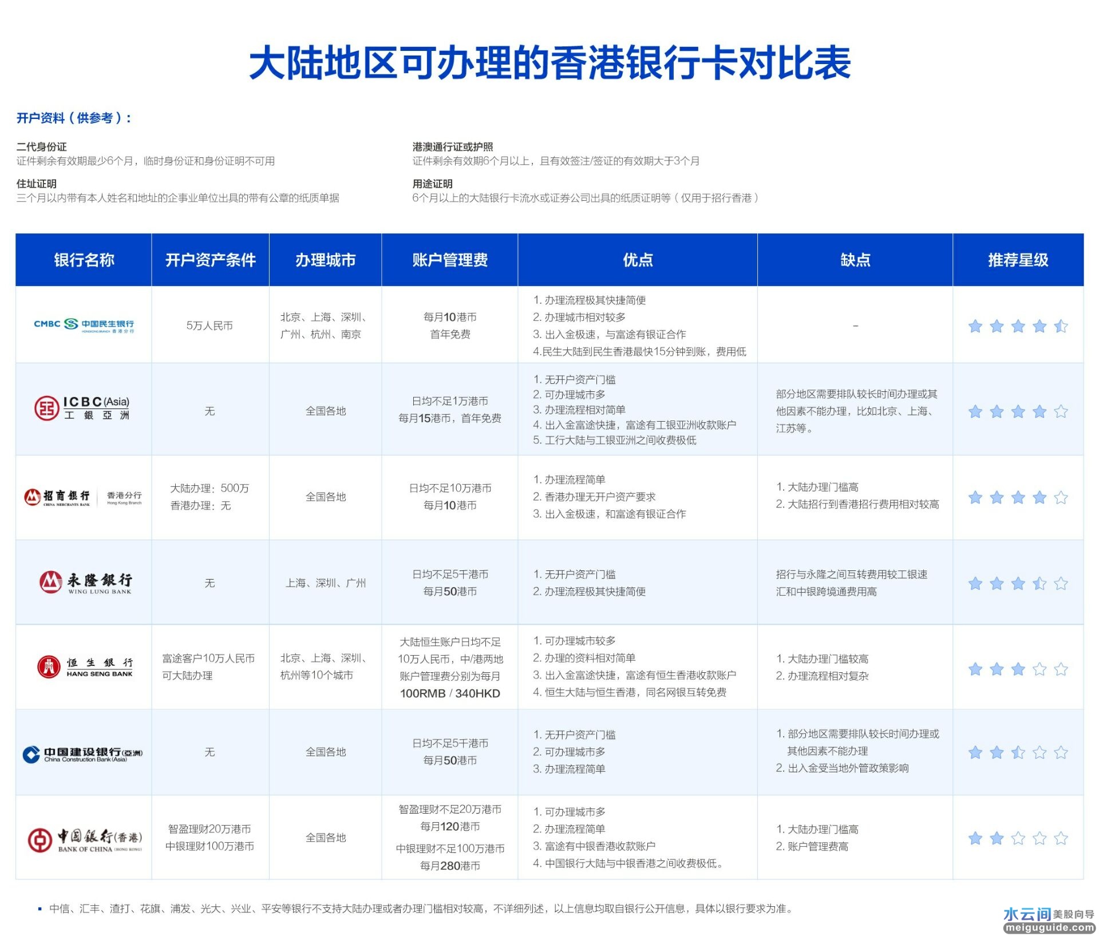The width and height of the screenshot is (1099, 936).
Task: Click the 银行名称 column header
Action: [x=84, y=260]
